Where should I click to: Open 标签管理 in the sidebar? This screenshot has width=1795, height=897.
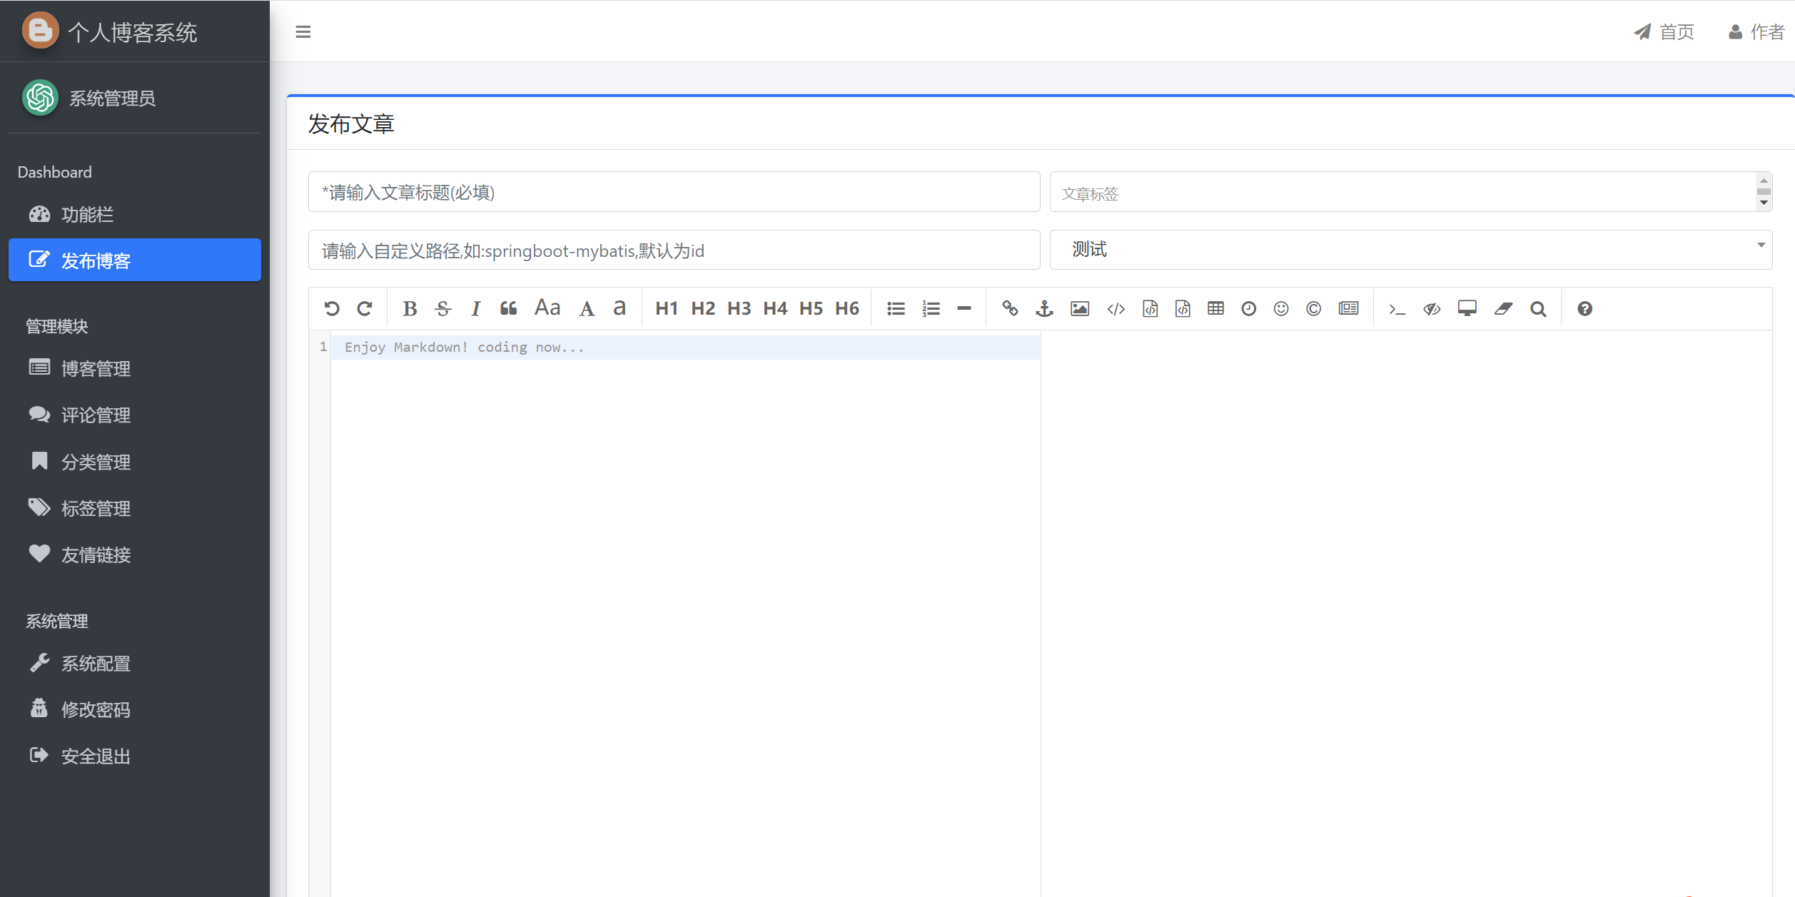[x=135, y=508]
